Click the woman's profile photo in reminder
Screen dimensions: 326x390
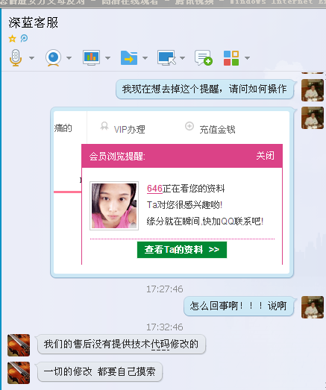114,206
